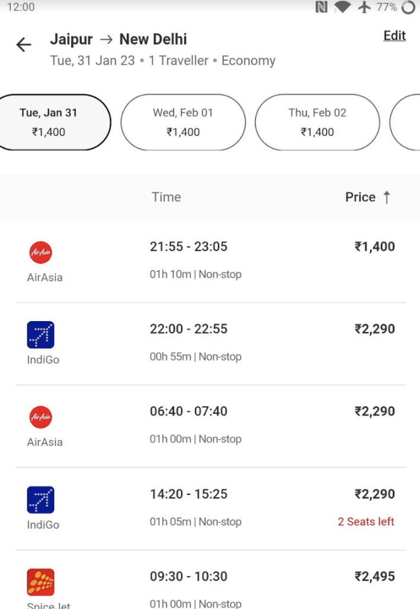This screenshot has width=420, height=609.
Task: Select the Wed, Feb 01 date tab
Action: [x=183, y=122]
